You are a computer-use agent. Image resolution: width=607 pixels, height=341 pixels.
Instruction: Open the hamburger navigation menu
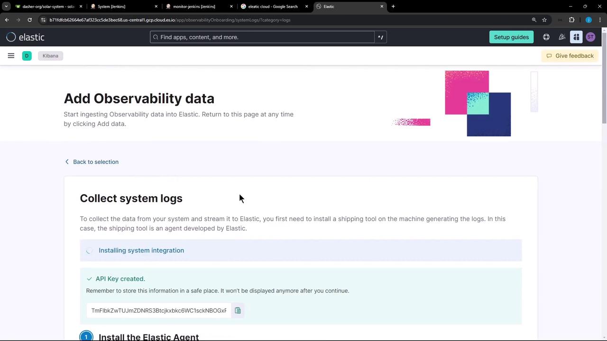11,56
